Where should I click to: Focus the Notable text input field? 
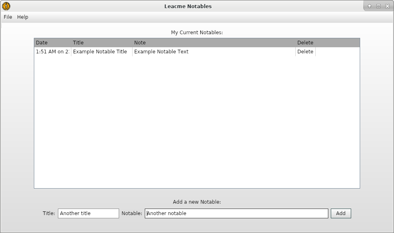[237, 213]
